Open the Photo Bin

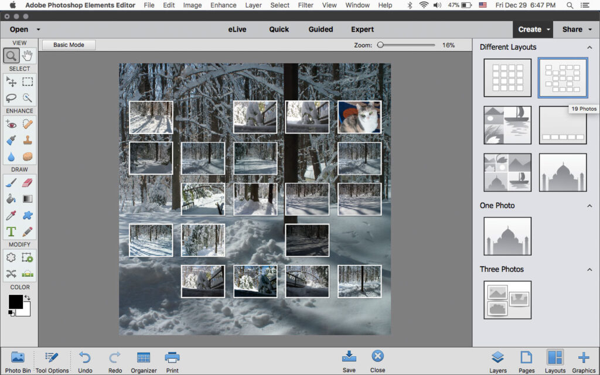18,360
